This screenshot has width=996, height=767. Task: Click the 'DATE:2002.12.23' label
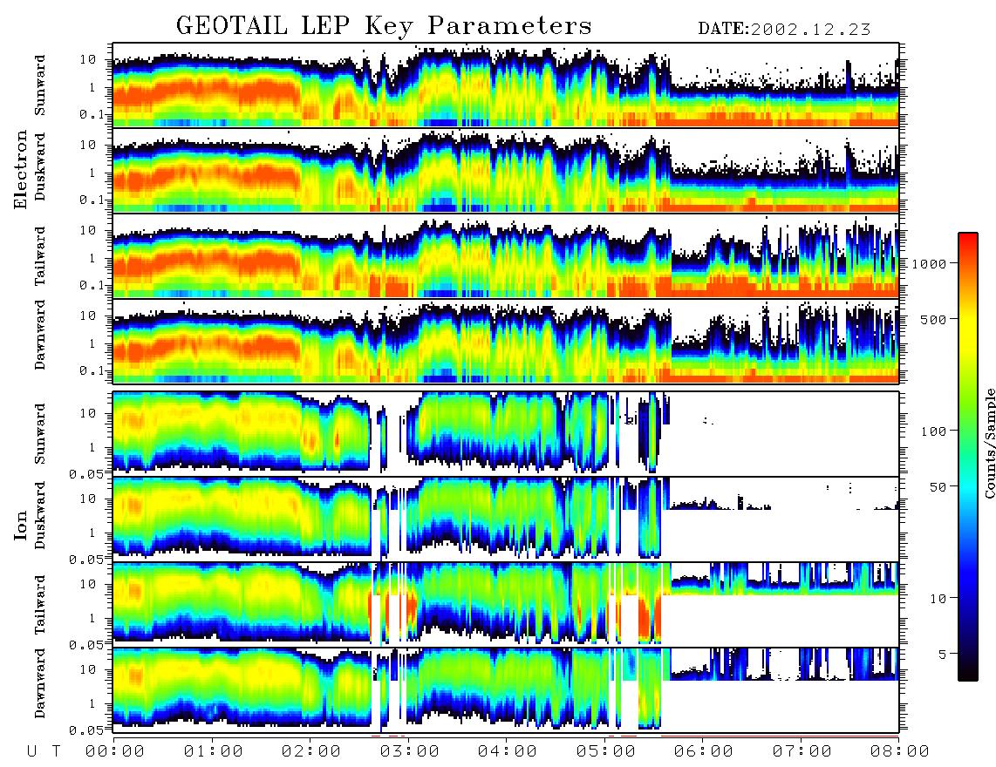(784, 29)
